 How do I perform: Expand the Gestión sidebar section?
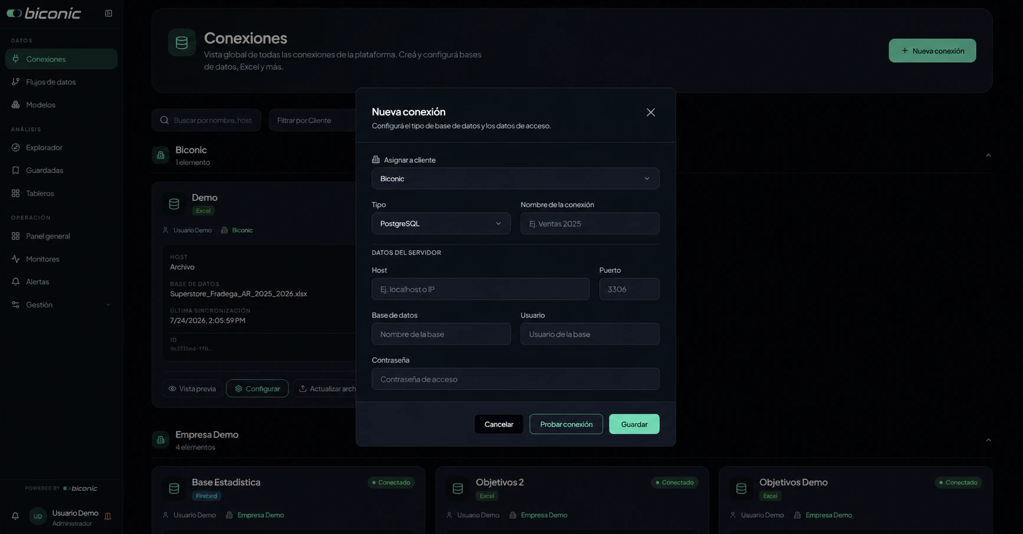pos(61,305)
